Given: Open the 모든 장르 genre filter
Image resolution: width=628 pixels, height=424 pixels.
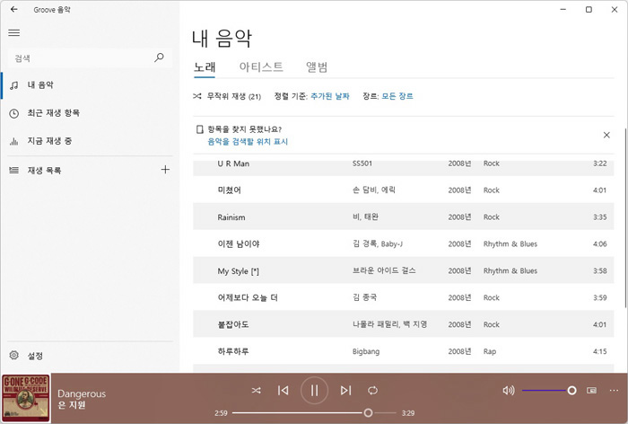Looking at the screenshot, I should pyautogui.click(x=397, y=96).
